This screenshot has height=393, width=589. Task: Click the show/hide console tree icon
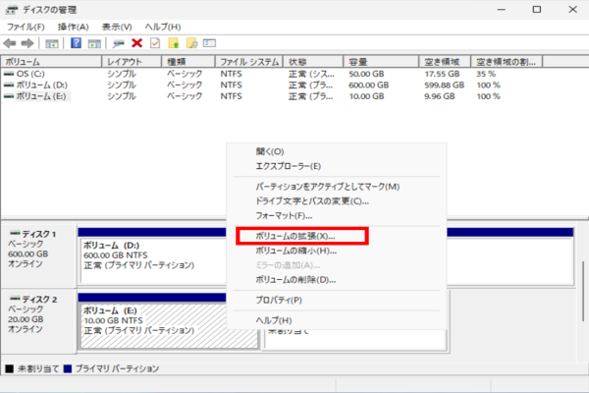click(x=51, y=43)
